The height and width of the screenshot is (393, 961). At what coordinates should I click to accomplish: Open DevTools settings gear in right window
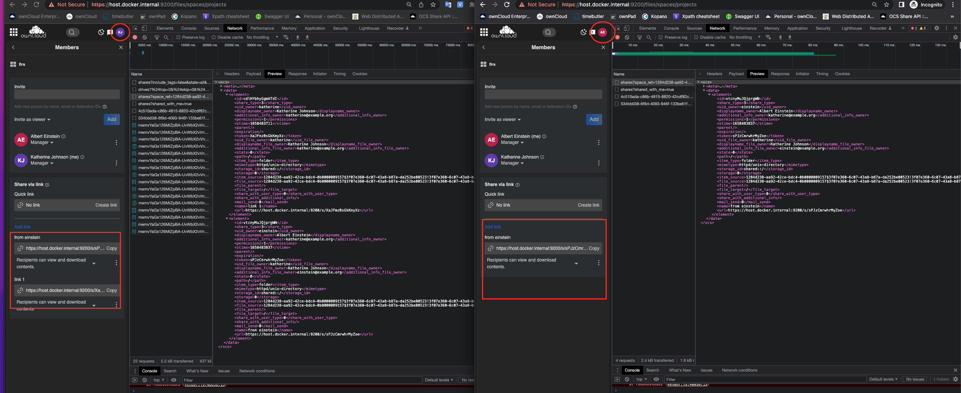pyautogui.click(x=937, y=28)
